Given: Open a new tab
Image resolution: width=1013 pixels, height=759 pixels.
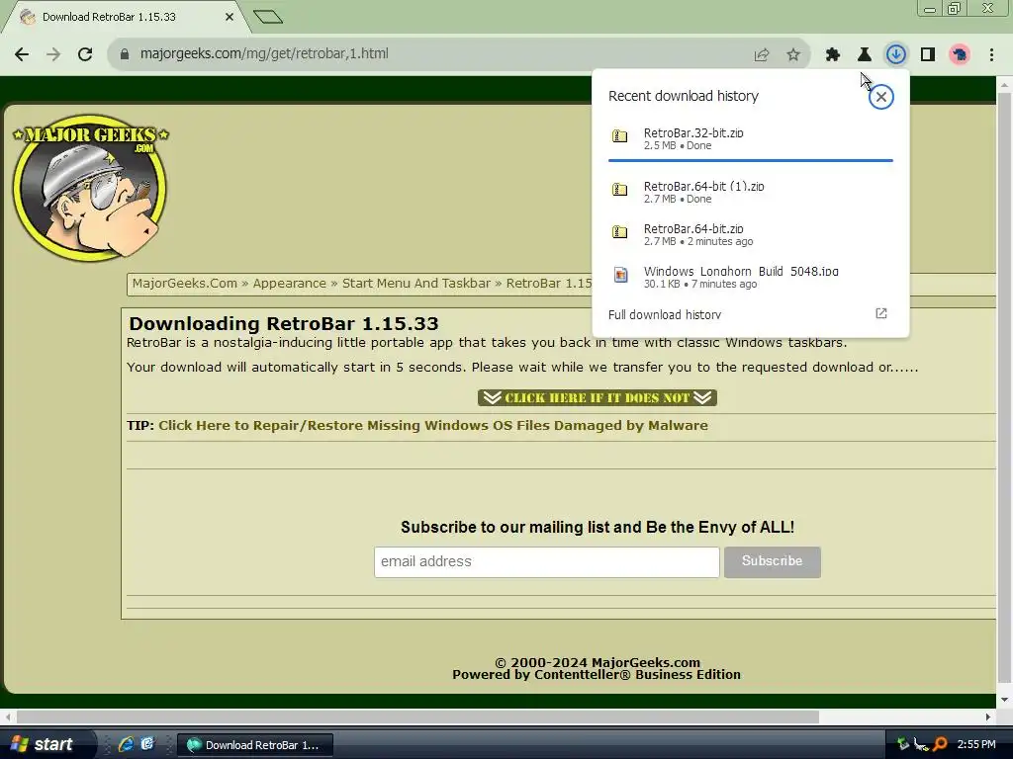Looking at the screenshot, I should 268,17.
